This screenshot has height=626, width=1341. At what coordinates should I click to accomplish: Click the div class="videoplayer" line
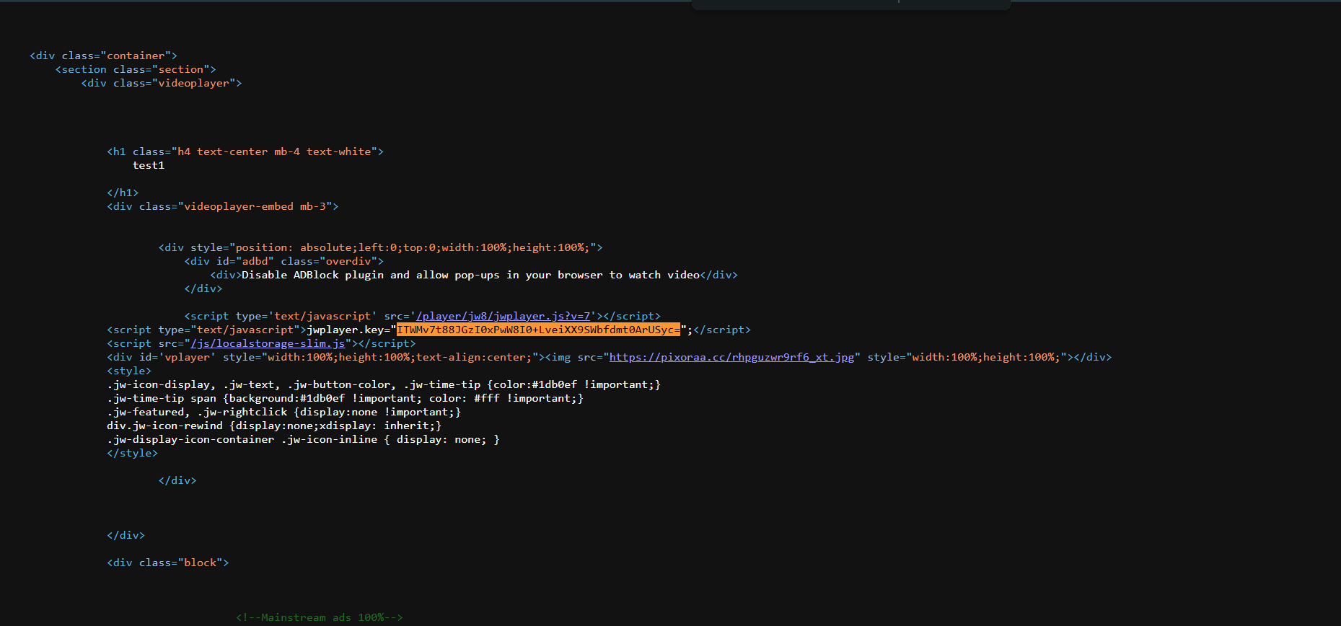[x=162, y=83]
